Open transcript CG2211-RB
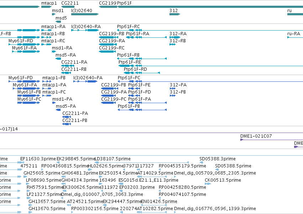303x214 pixels. [x=74, y=69]
